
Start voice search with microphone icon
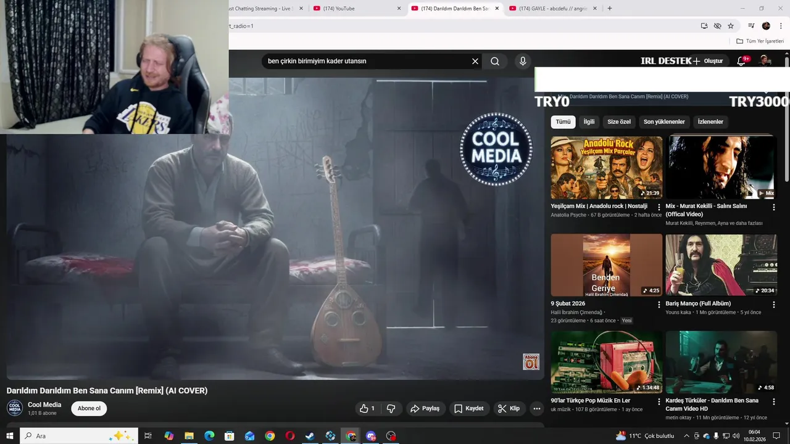(x=523, y=61)
